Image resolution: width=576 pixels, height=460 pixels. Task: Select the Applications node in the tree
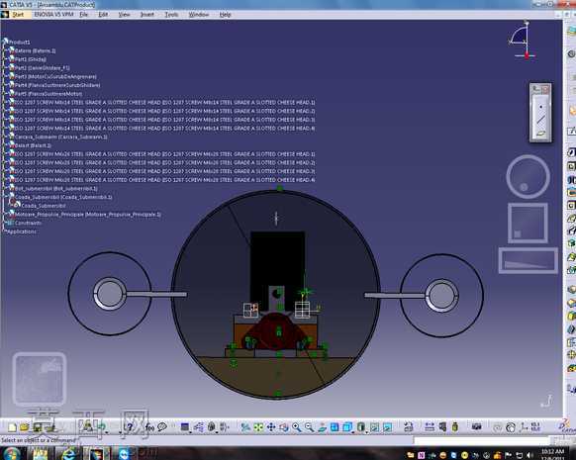pos(22,231)
